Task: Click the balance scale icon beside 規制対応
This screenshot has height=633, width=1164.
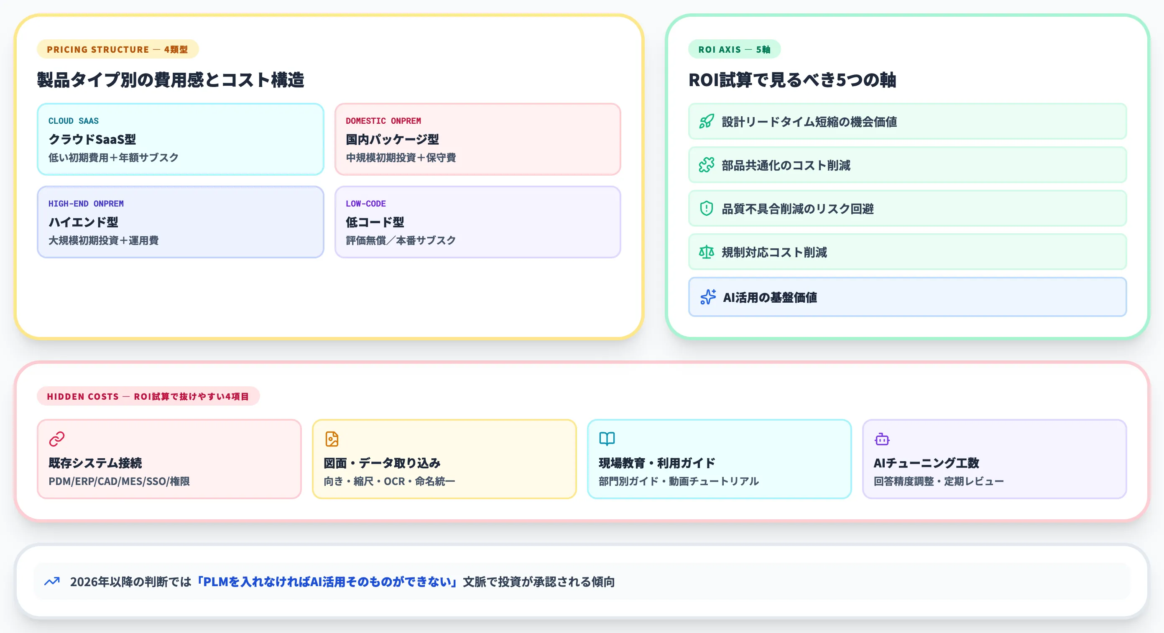Action: click(x=706, y=252)
